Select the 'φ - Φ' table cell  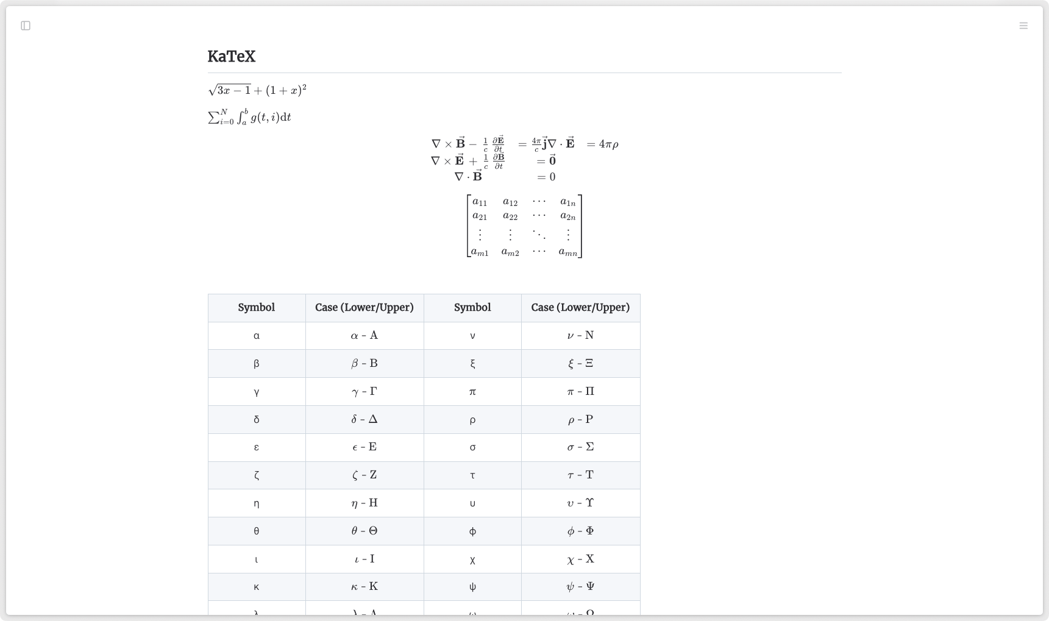point(580,531)
